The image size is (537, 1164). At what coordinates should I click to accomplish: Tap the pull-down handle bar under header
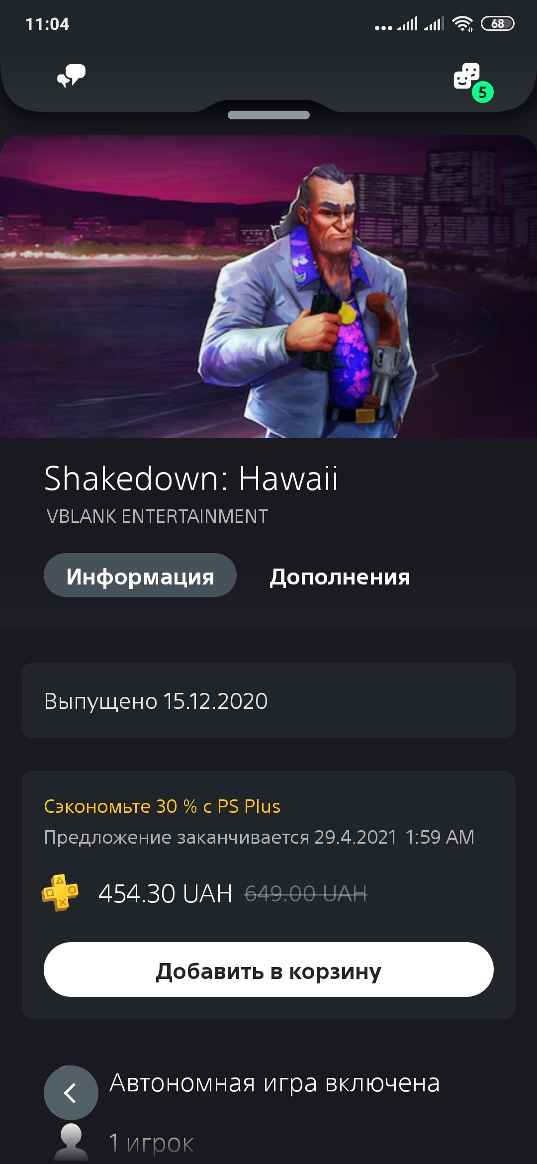click(268, 115)
